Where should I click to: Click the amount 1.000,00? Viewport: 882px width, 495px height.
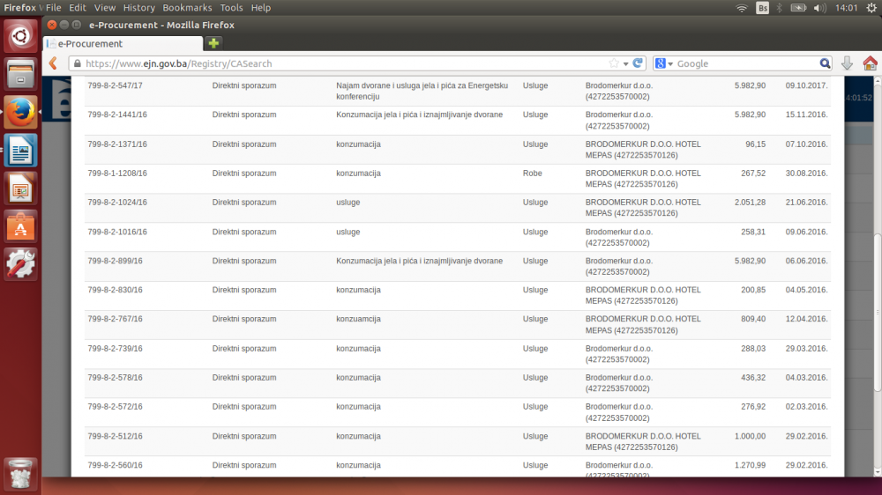pyautogui.click(x=750, y=436)
